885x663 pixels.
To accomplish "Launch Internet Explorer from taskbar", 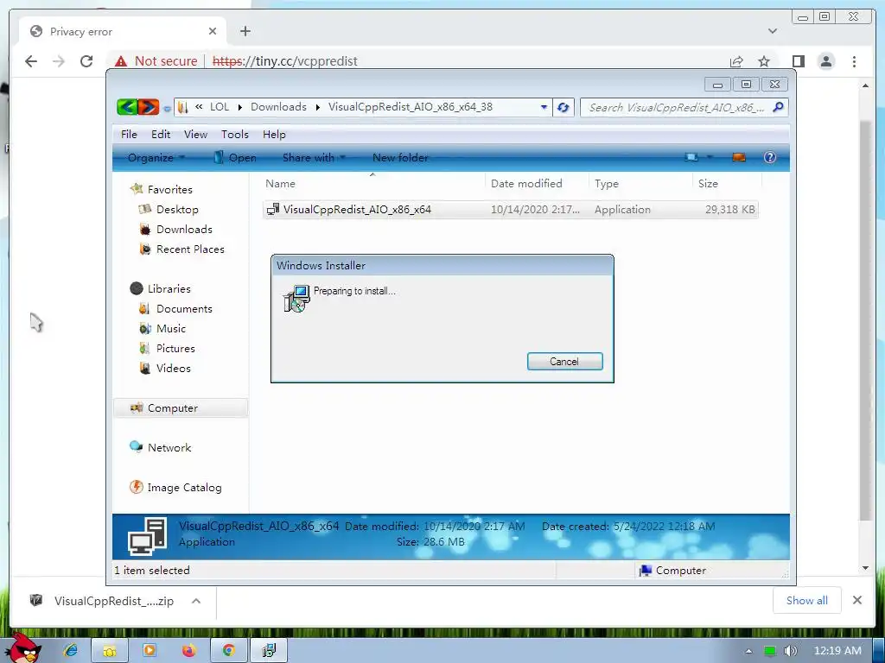I will [71, 650].
